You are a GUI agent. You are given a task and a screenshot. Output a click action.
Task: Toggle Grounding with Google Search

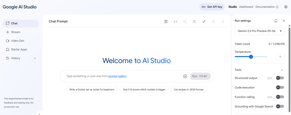280,106
